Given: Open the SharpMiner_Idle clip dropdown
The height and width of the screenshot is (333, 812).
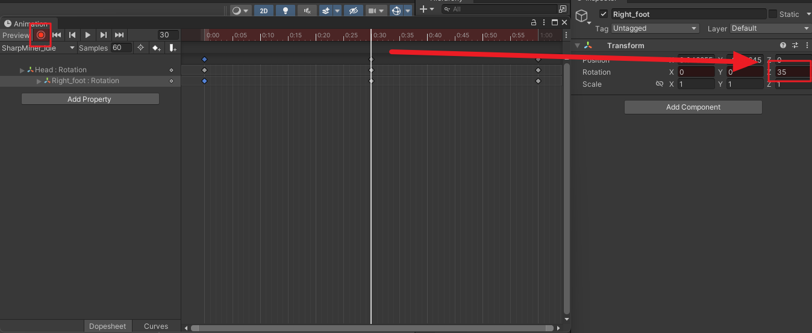Looking at the screenshot, I should [39, 48].
